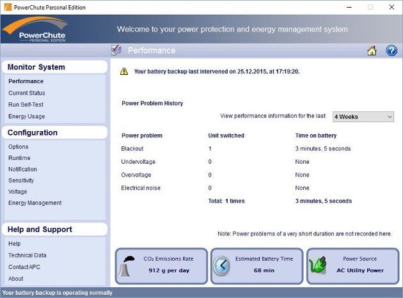Click the 'Total: 1 times' text

pyautogui.click(x=226, y=201)
